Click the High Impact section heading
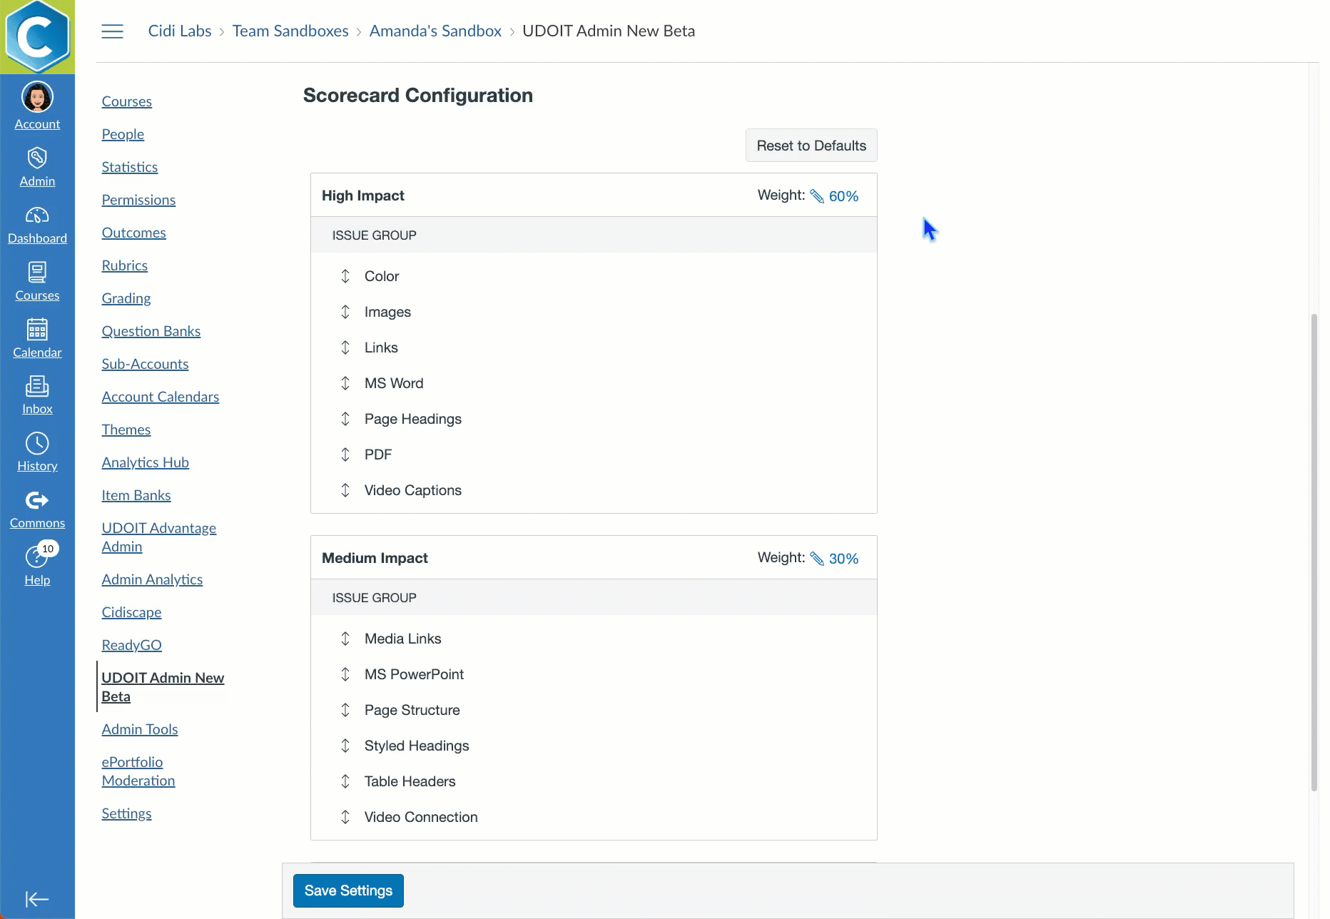 [x=362, y=196]
